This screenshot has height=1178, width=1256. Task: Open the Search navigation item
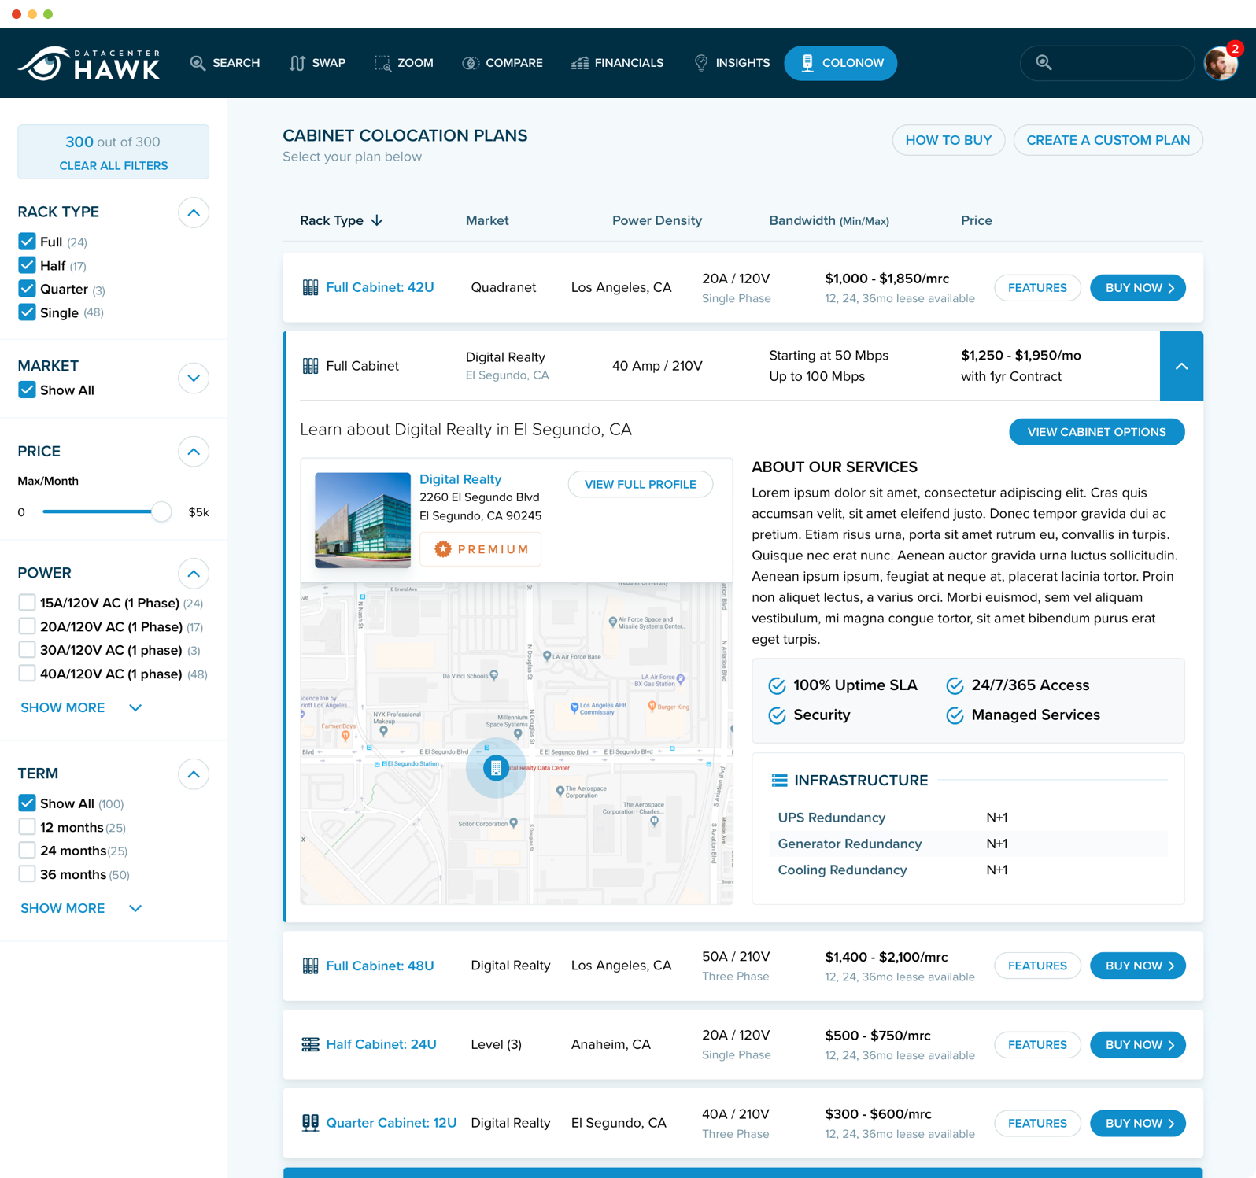pos(225,63)
